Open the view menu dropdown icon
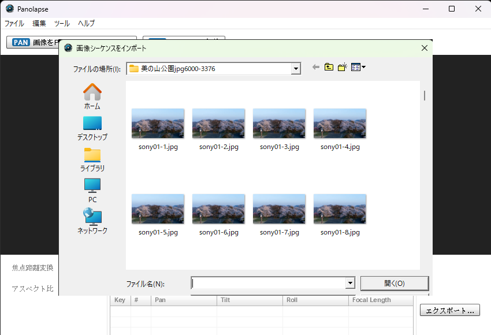491x335 pixels. pyautogui.click(x=359, y=68)
